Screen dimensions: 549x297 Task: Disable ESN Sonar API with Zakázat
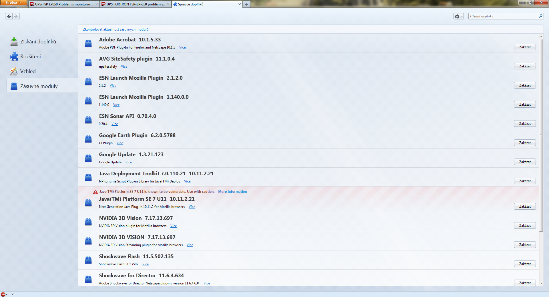[x=525, y=124]
